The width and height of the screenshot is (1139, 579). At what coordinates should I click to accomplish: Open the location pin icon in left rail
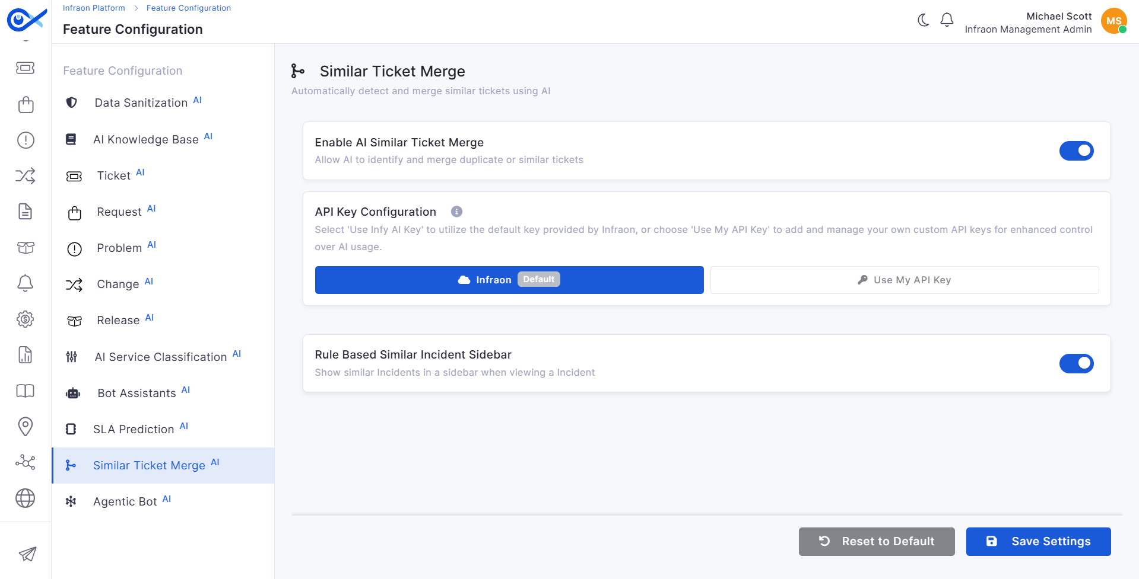coord(25,426)
